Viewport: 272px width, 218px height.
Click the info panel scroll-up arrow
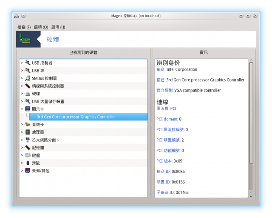(251, 60)
